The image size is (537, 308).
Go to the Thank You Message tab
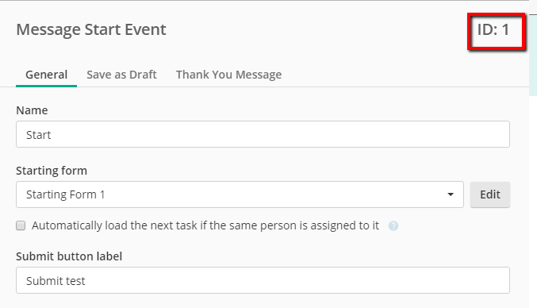coord(228,75)
